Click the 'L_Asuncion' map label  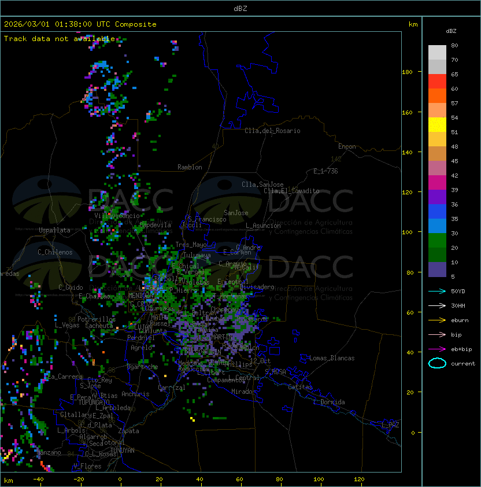(x=263, y=226)
